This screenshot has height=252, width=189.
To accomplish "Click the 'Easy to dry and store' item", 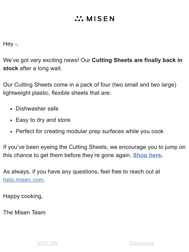I will point(43,120).
